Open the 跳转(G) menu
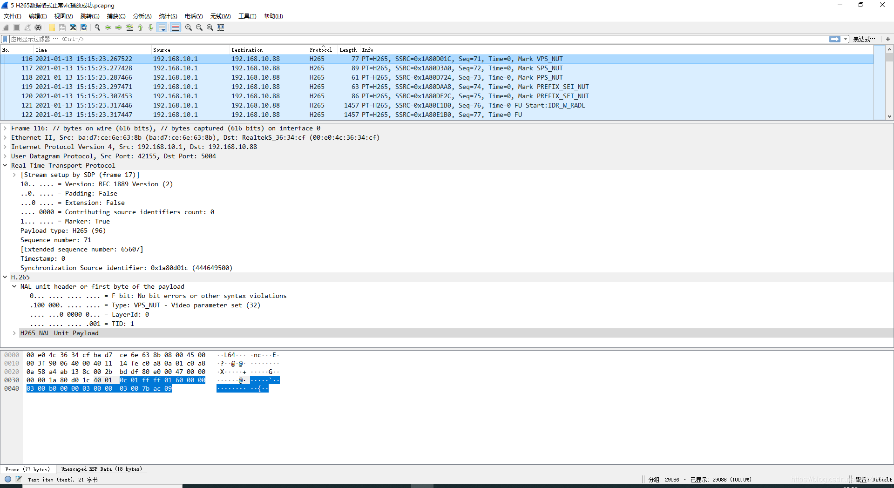The width and height of the screenshot is (894, 488). coord(90,16)
